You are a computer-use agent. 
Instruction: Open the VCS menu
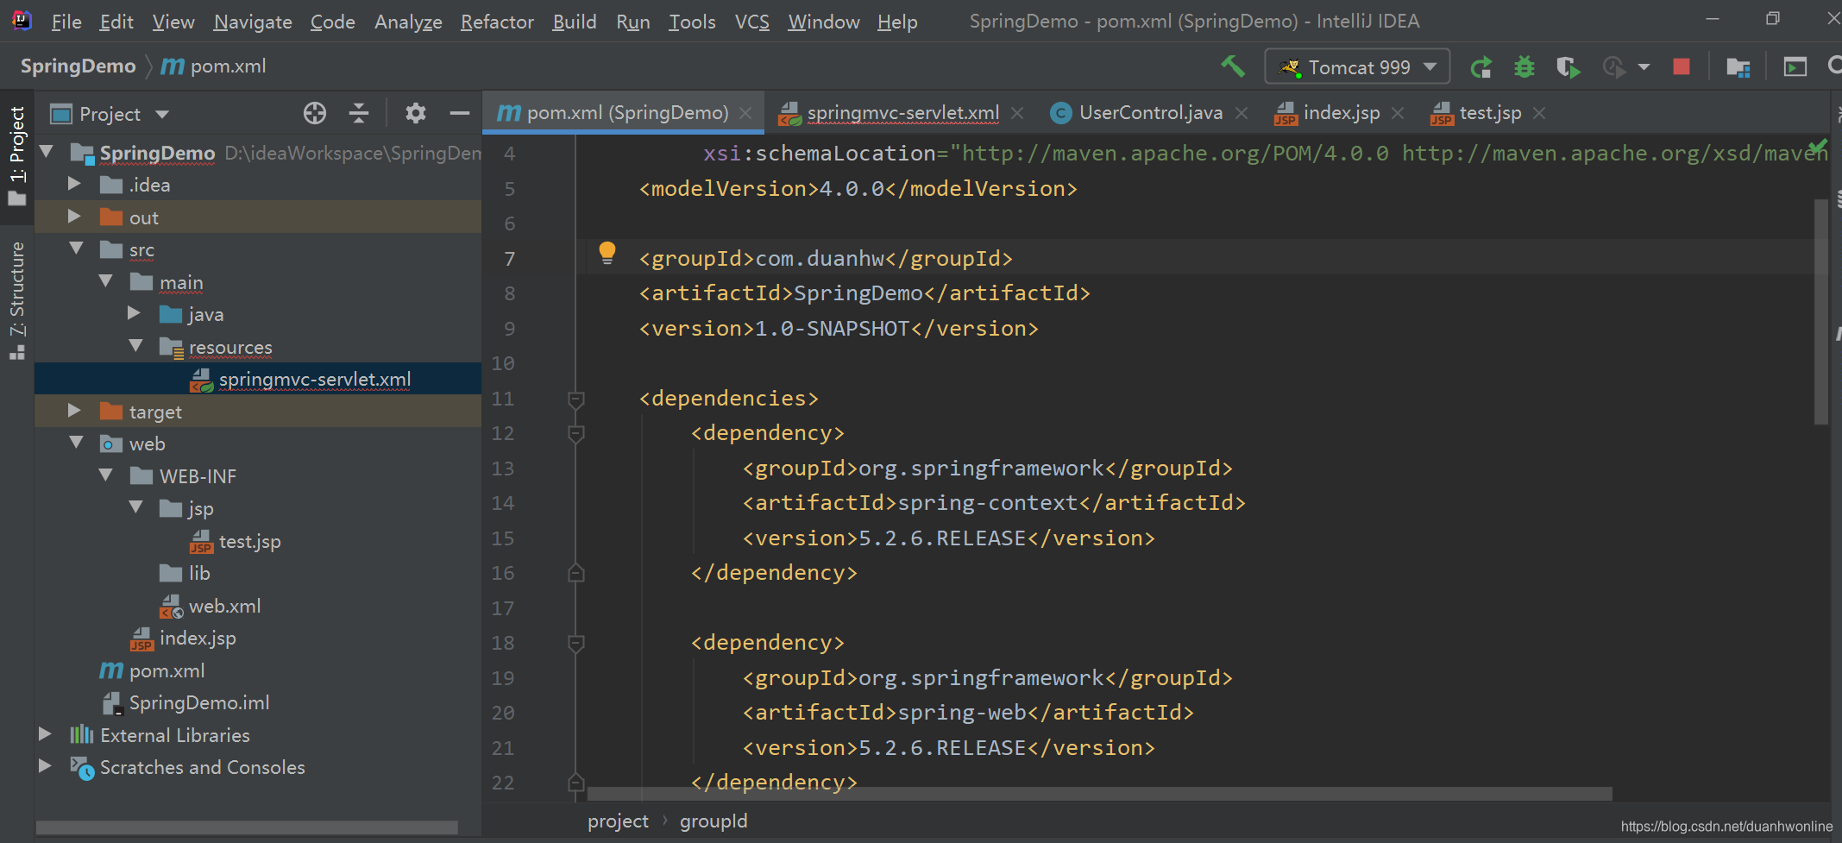click(x=751, y=22)
